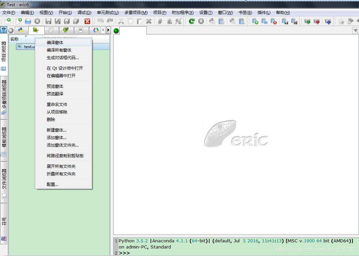Click the Paste clipboard icon
The height and width of the screenshot is (256, 359).
click(x=140, y=21)
